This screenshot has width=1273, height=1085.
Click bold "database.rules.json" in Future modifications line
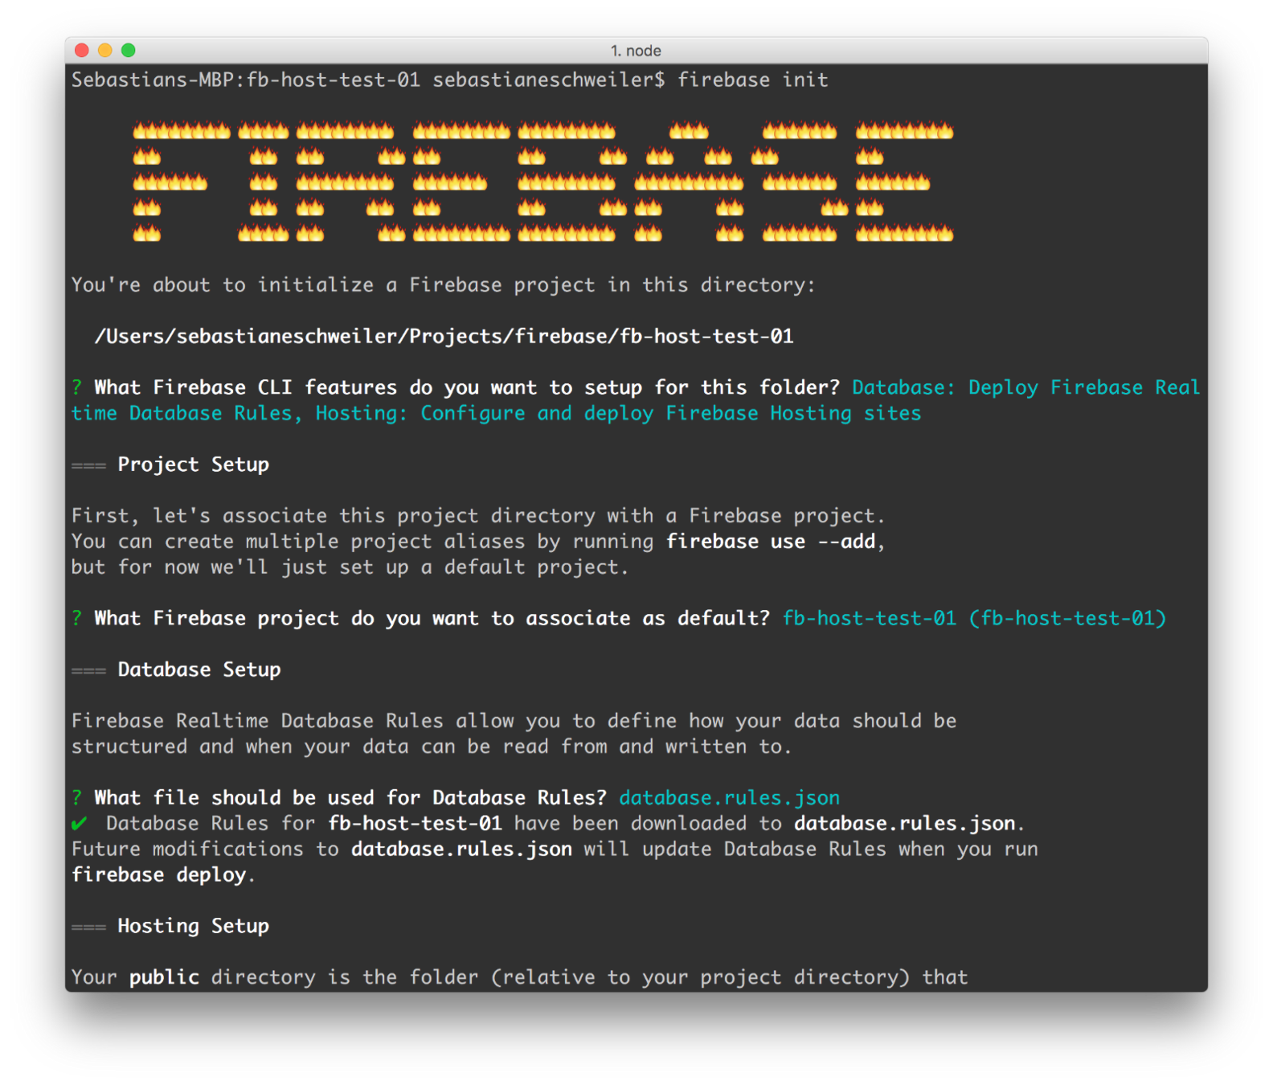[461, 850]
